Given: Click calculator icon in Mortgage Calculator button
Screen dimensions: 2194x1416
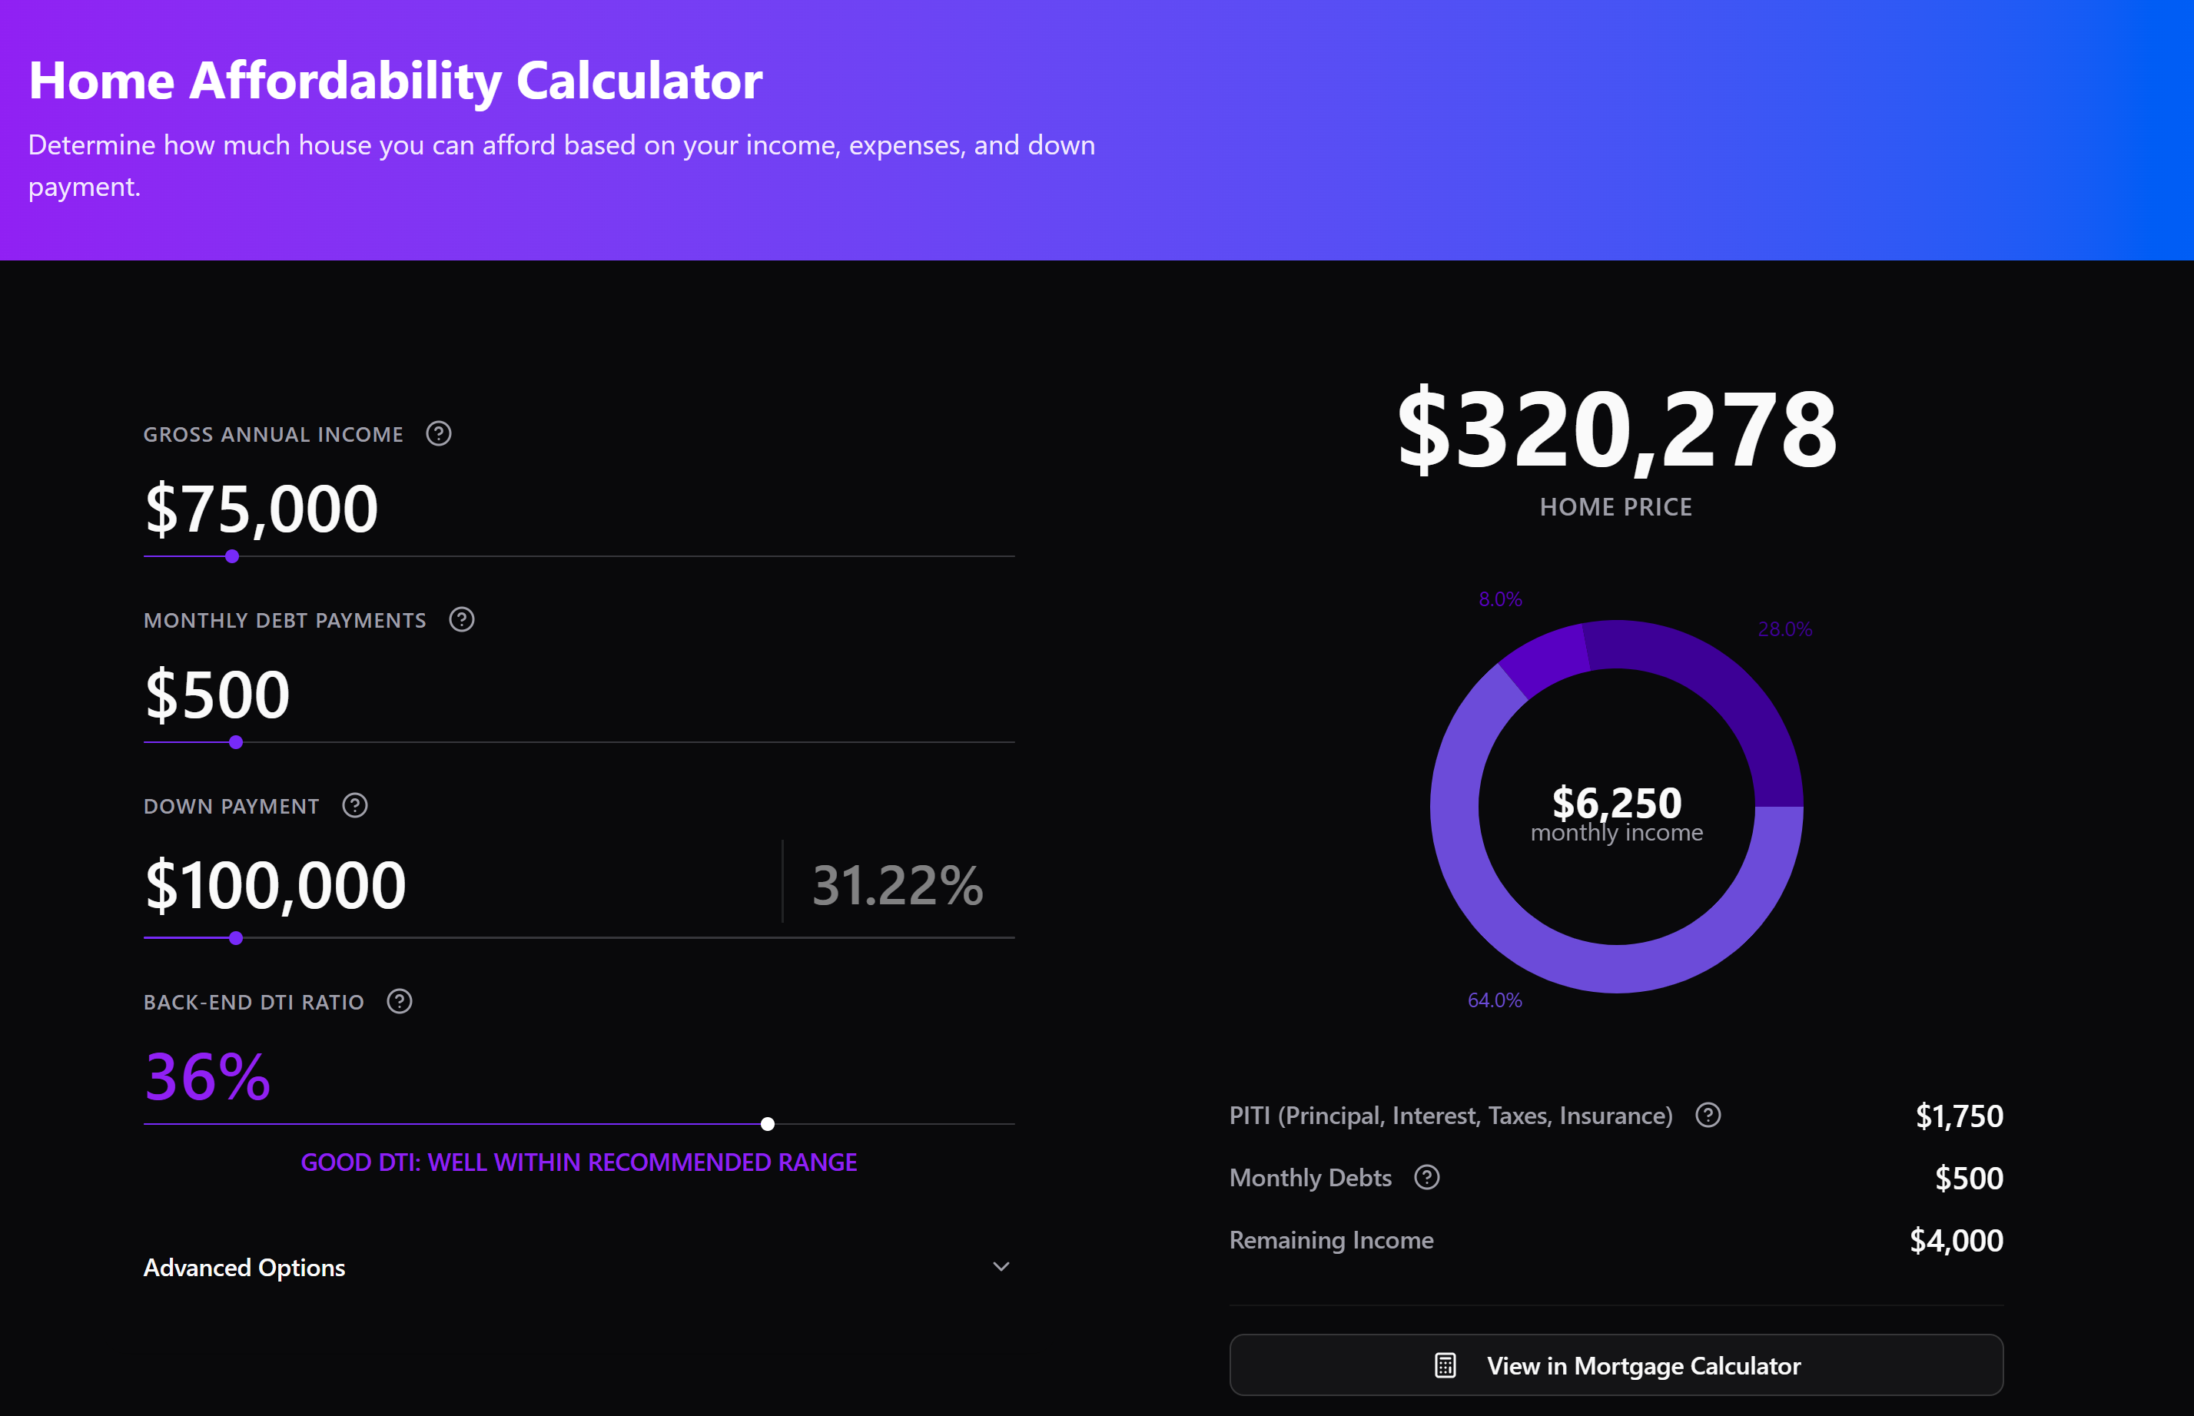Looking at the screenshot, I should pos(1445,1365).
